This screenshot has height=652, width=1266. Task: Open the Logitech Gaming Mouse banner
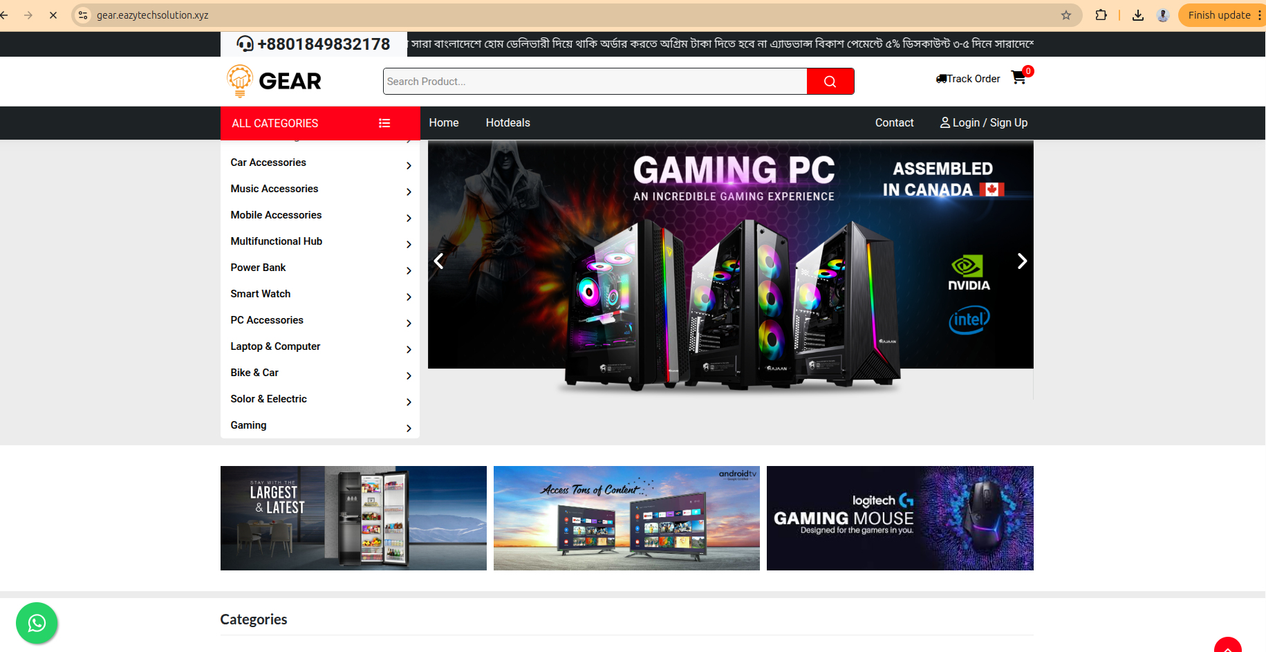(x=900, y=518)
